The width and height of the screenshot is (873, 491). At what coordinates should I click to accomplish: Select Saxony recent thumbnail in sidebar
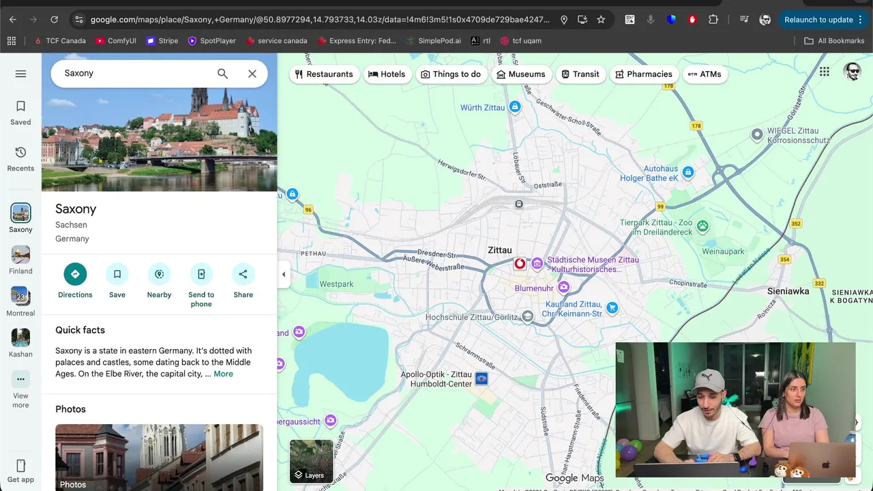pos(20,213)
